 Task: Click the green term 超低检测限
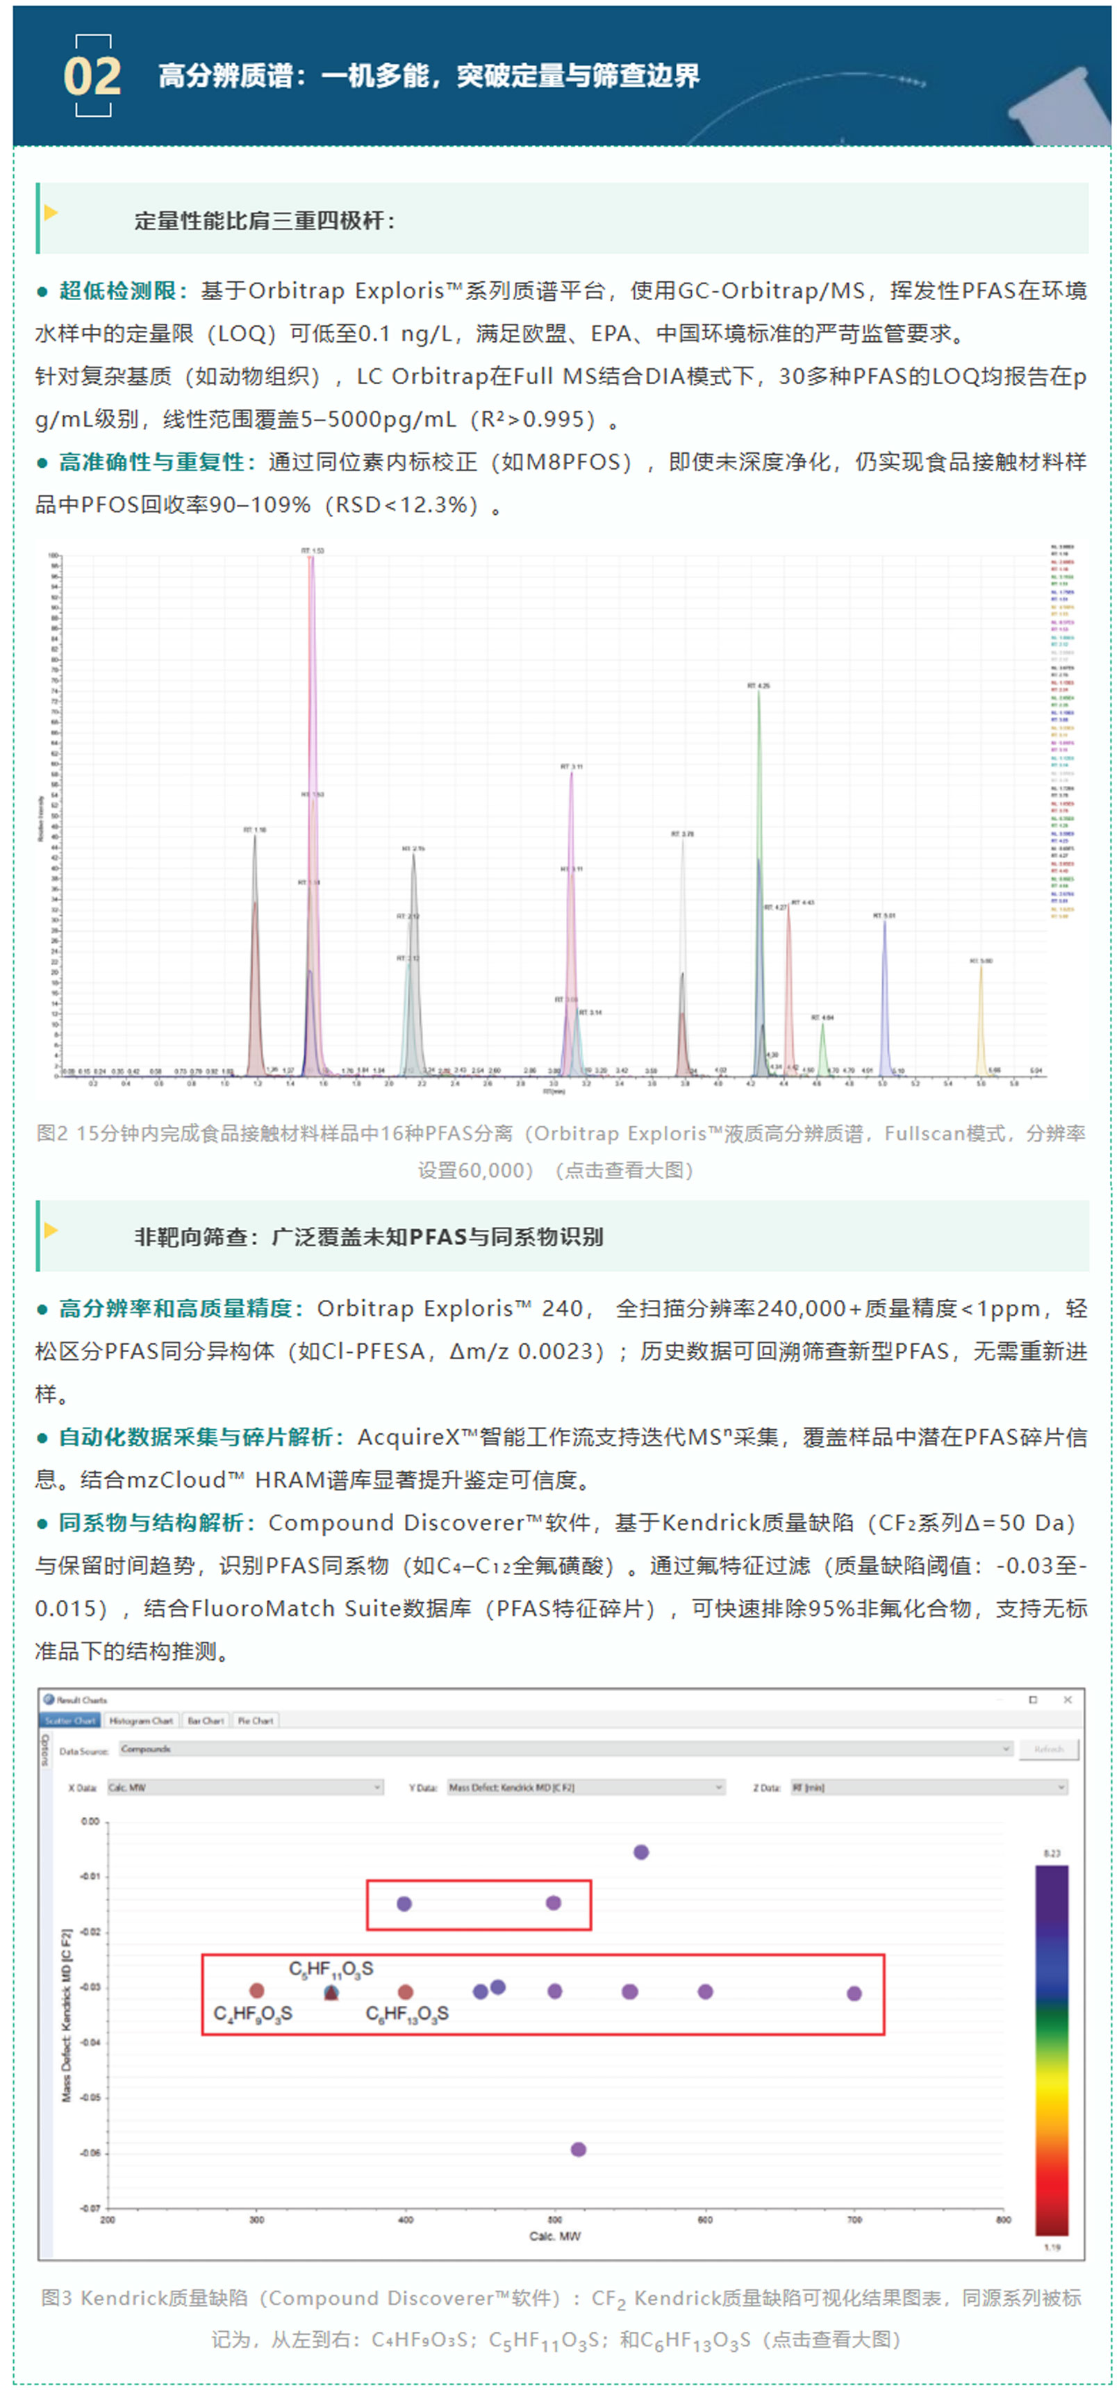point(117,290)
